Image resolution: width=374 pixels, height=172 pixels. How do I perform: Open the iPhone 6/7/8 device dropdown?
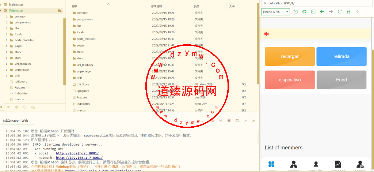point(275,12)
